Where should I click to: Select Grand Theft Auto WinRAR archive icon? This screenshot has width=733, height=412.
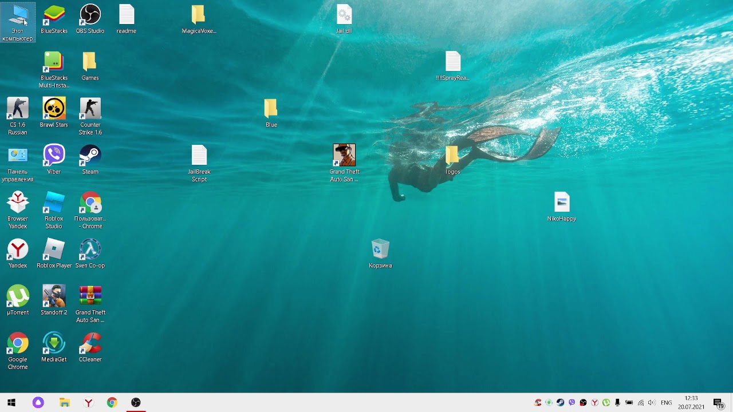[x=90, y=304]
